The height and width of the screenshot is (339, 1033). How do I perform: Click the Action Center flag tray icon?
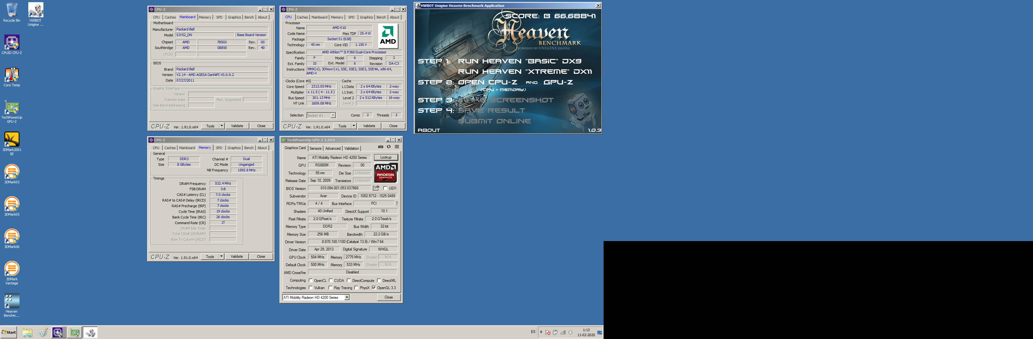(548, 333)
